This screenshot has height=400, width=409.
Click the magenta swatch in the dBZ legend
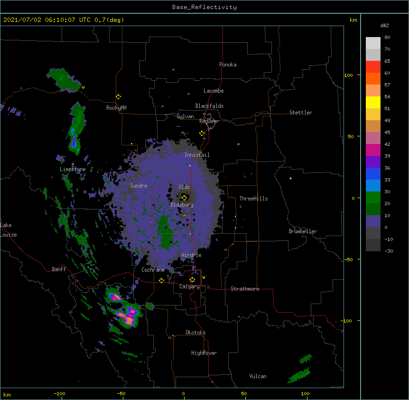click(373, 150)
